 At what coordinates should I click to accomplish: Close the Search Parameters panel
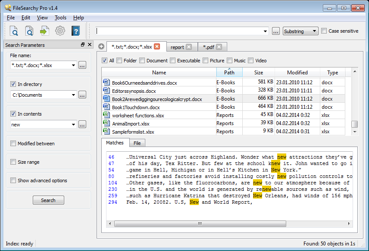[x=90, y=45]
